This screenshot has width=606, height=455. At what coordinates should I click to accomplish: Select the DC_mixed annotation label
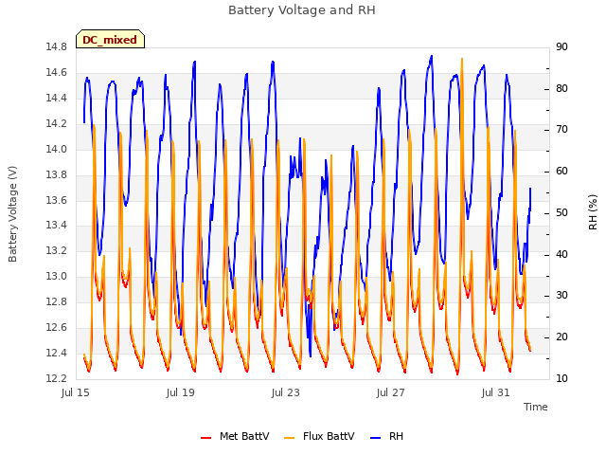pos(110,40)
